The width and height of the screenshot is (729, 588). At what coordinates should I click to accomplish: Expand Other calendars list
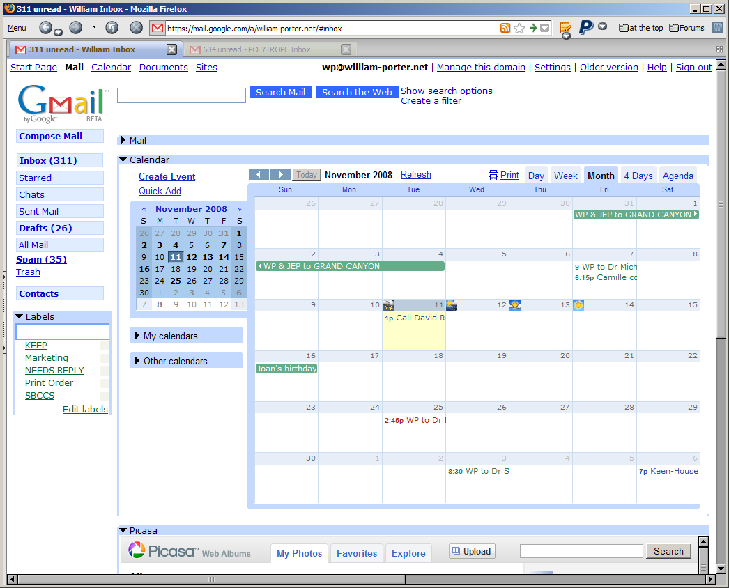point(137,361)
